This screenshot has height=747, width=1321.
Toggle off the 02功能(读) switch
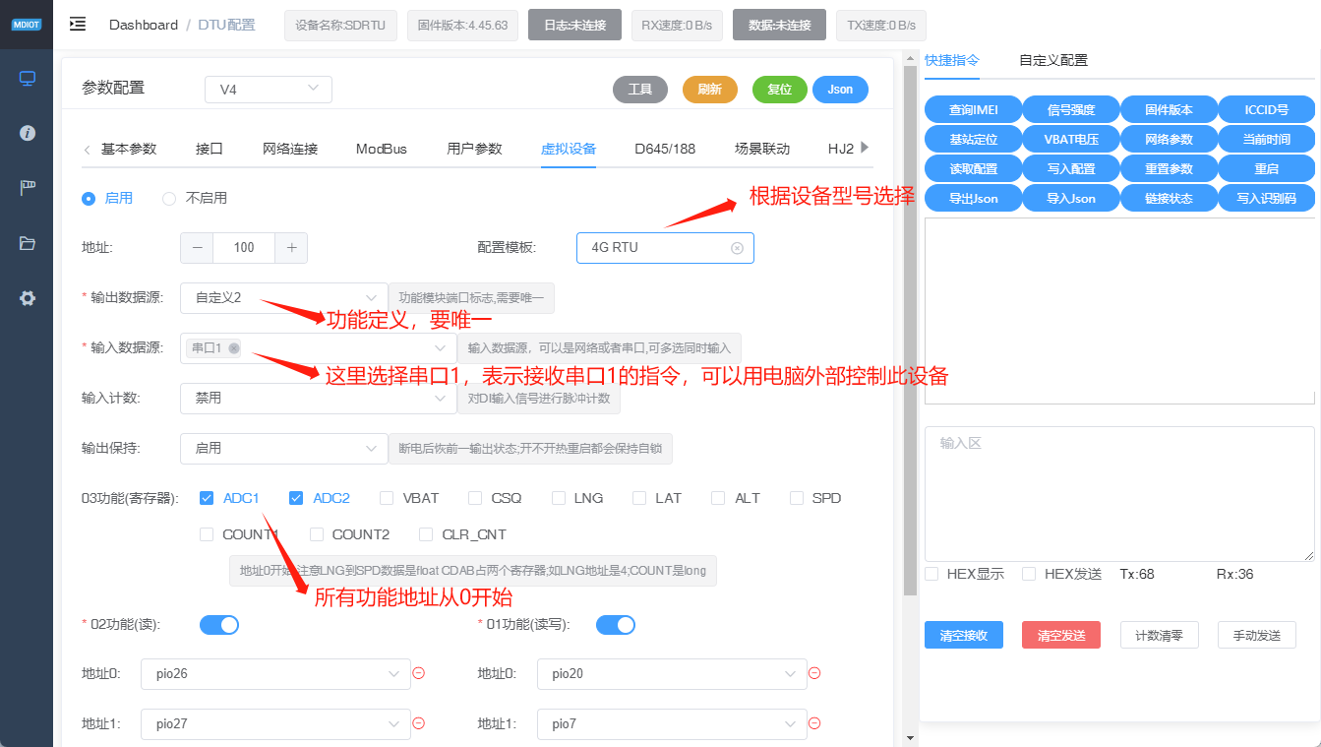(218, 624)
